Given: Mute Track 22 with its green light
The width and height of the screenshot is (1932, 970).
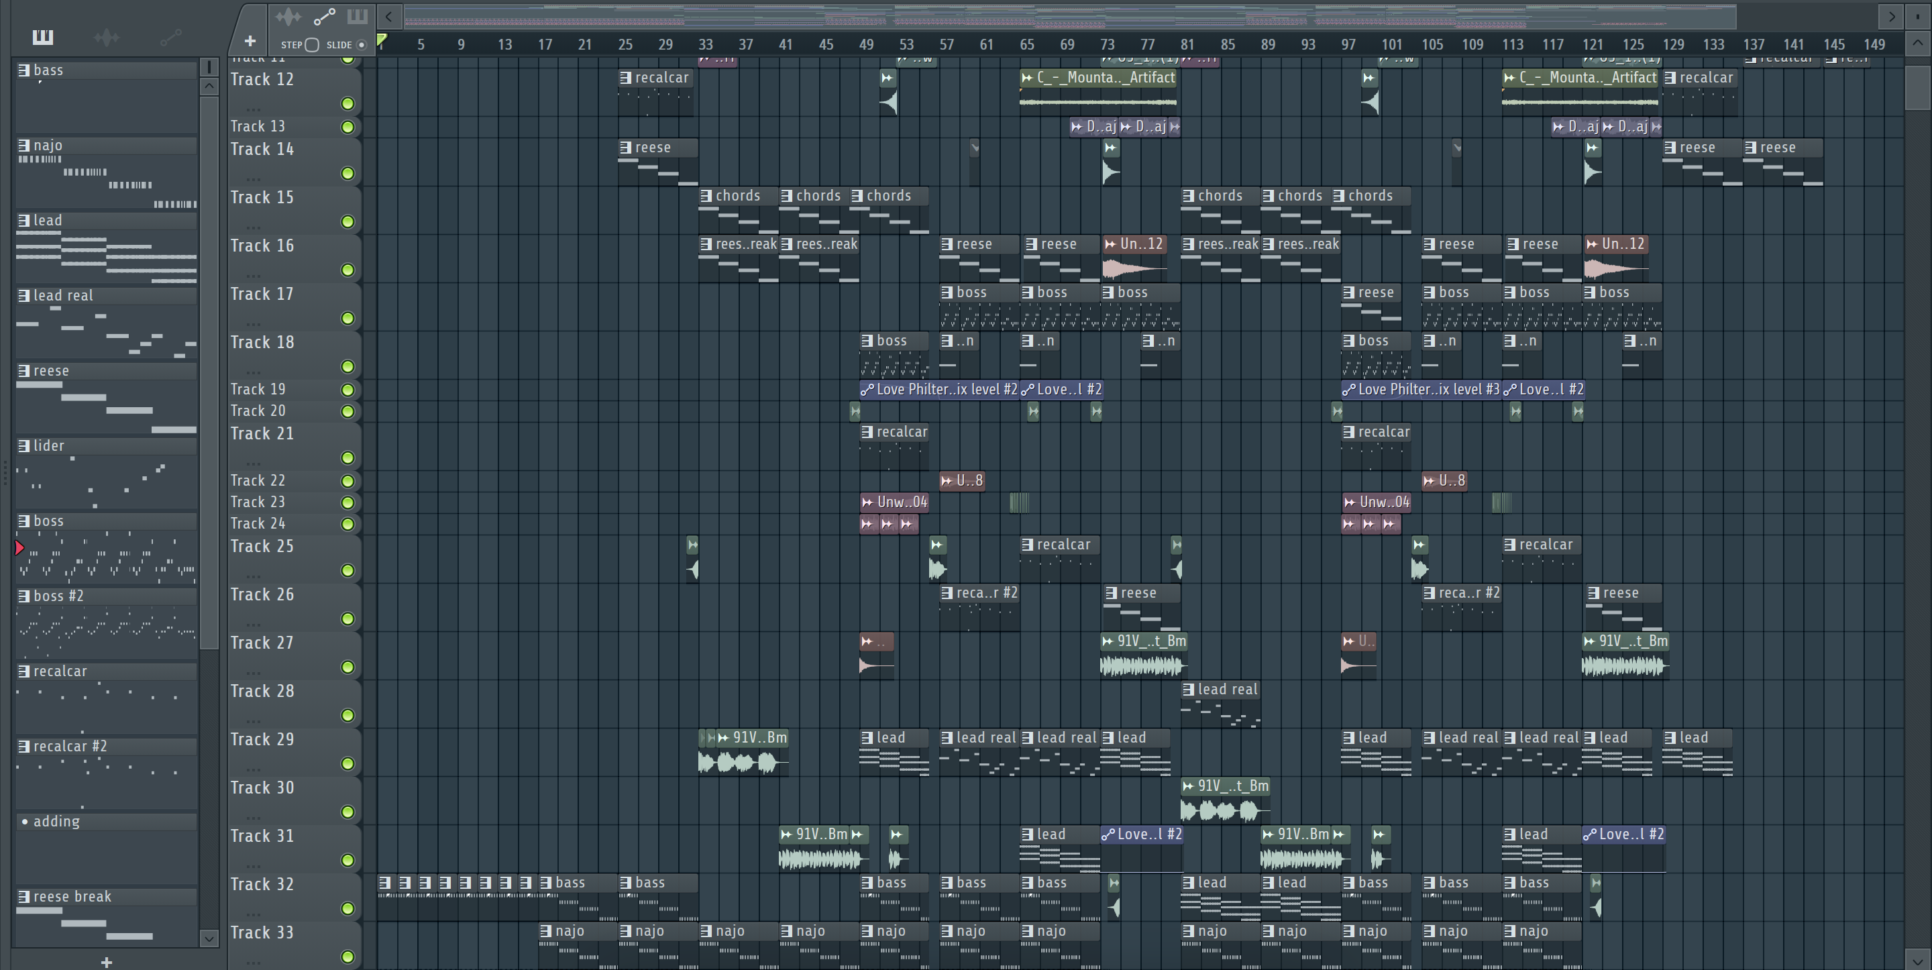Looking at the screenshot, I should pyautogui.click(x=347, y=481).
